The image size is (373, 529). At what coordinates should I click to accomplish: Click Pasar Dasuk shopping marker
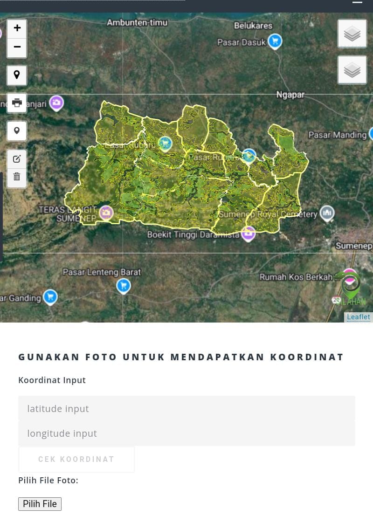coord(275,41)
